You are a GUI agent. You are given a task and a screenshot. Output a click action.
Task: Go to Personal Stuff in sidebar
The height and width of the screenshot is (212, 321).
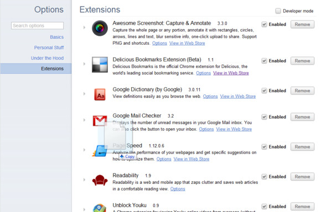49,47
